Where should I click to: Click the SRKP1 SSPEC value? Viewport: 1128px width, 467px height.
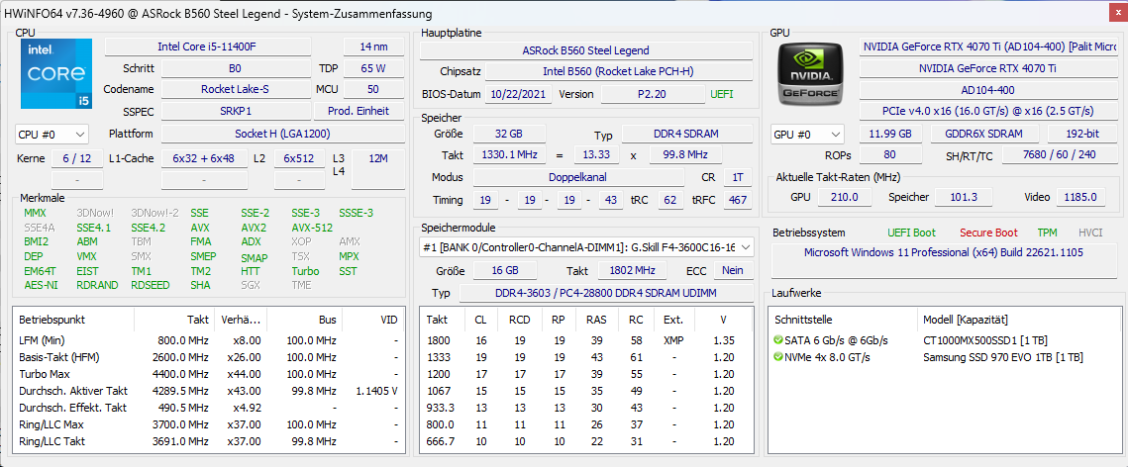[236, 112]
